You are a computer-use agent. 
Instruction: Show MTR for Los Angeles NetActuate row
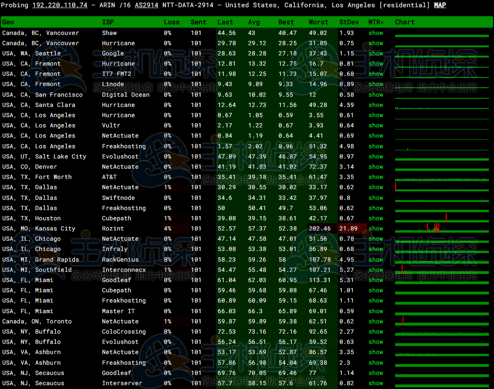376,136
